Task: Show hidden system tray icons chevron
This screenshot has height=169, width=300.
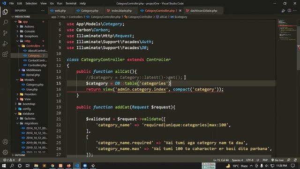Action: tap(251, 166)
